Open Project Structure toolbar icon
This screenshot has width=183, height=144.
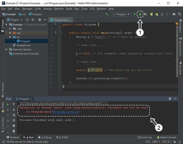click(174, 14)
